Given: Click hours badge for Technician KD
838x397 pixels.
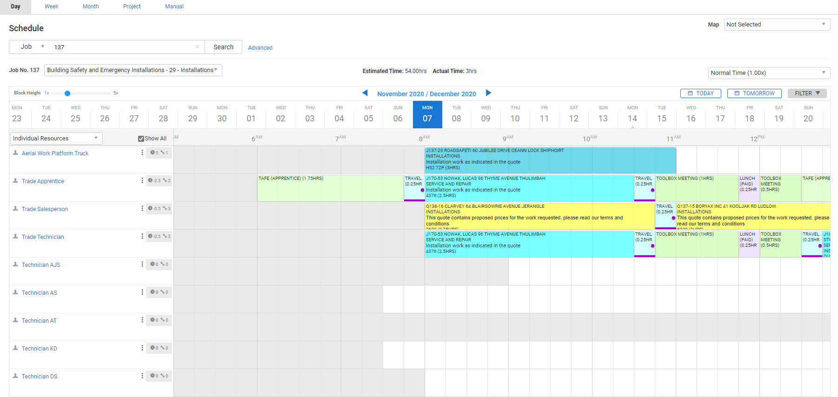Looking at the screenshot, I should pos(159,348).
